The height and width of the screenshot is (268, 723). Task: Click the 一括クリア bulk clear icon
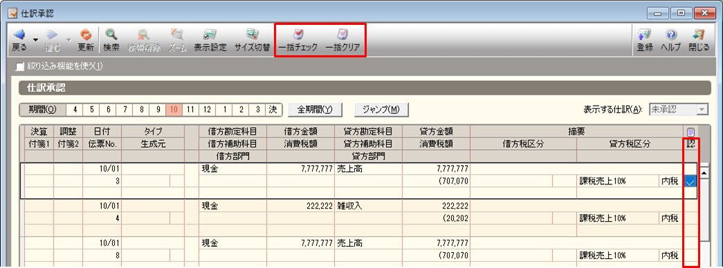tap(342, 35)
